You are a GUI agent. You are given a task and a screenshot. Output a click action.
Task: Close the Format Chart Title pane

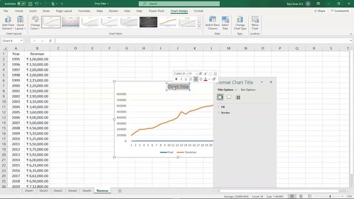[x=271, y=82]
